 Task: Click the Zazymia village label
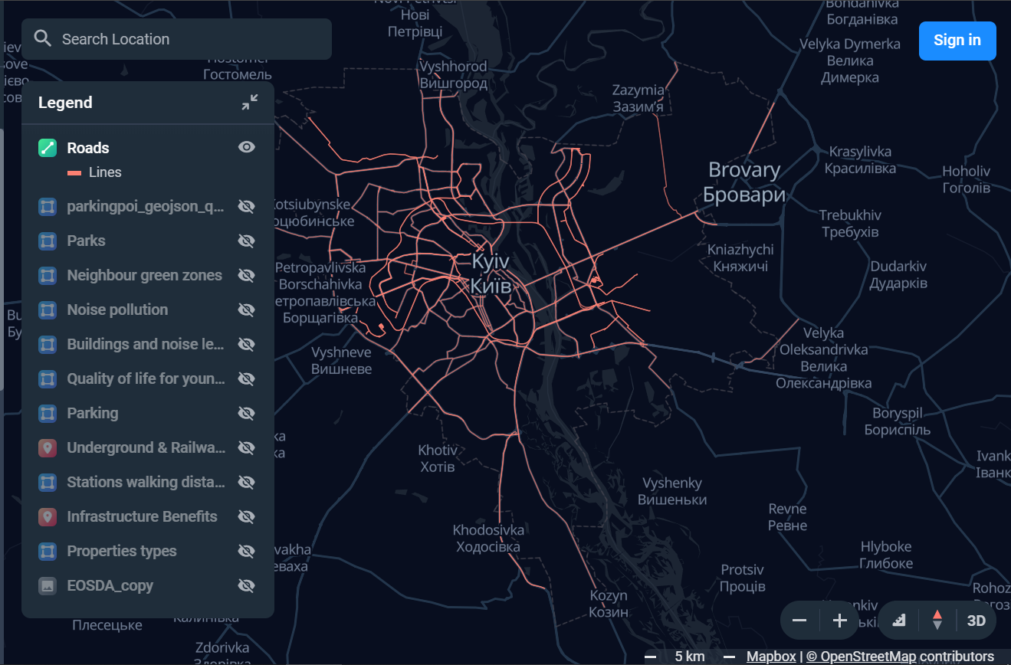pos(638,98)
